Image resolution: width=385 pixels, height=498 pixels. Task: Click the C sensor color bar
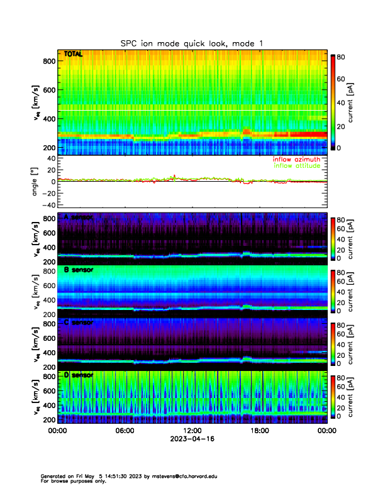coord(333,343)
